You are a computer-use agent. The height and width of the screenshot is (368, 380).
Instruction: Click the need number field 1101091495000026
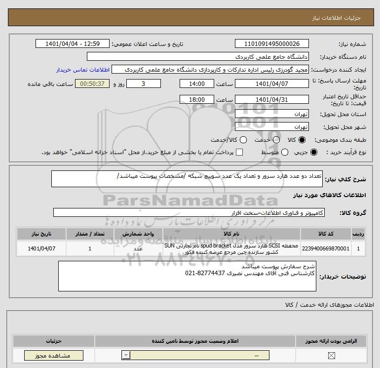coord(271,43)
